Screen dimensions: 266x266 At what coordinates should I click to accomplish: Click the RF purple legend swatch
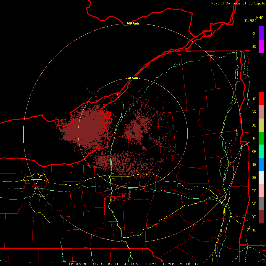pos(261,33)
